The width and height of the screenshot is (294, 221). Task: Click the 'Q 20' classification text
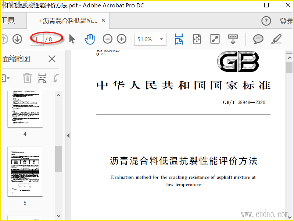tap(100, 54)
